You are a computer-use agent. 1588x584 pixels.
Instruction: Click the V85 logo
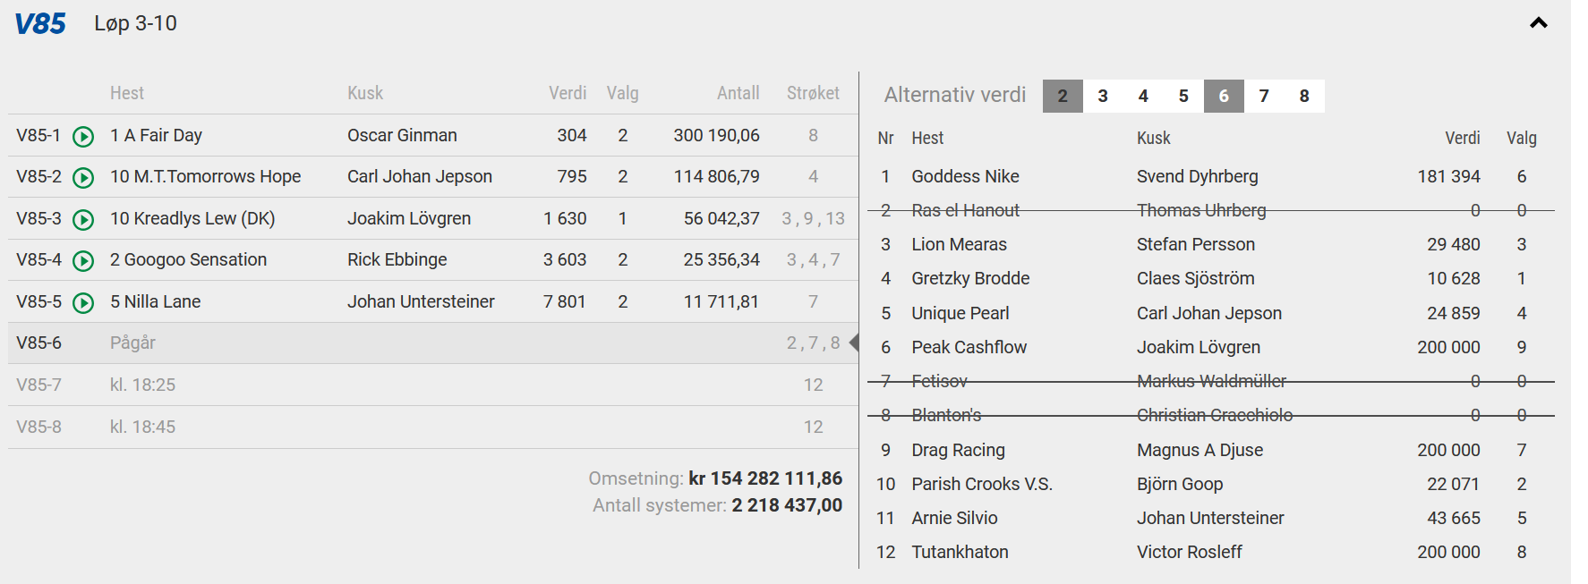[40, 24]
